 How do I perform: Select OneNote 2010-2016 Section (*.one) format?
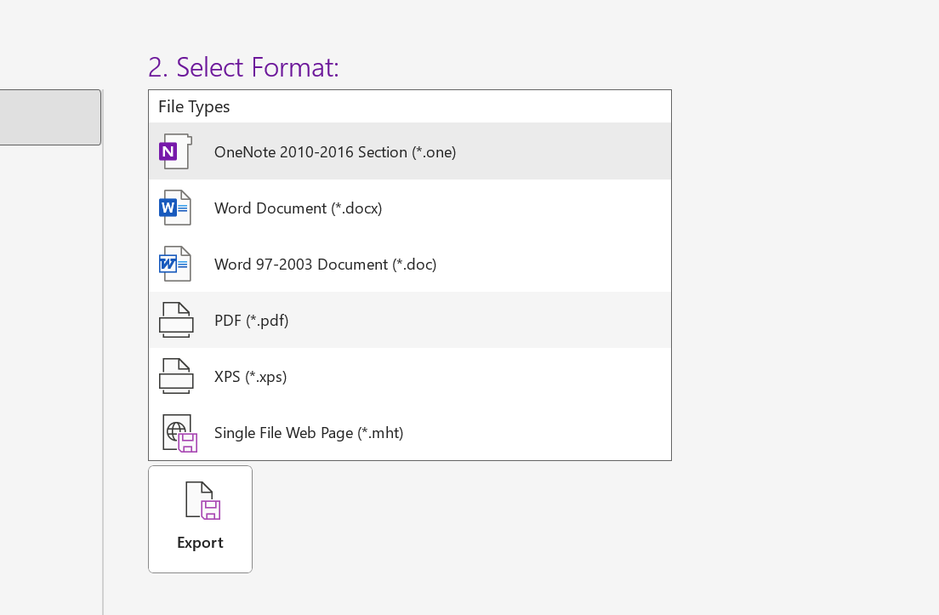[x=410, y=151]
